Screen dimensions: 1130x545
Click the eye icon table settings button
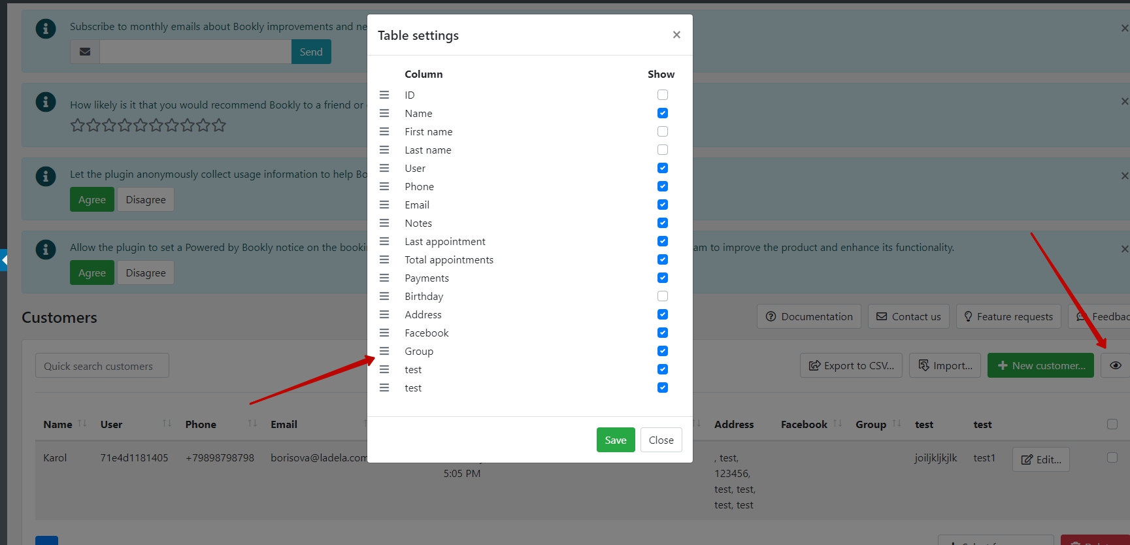tap(1115, 365)
